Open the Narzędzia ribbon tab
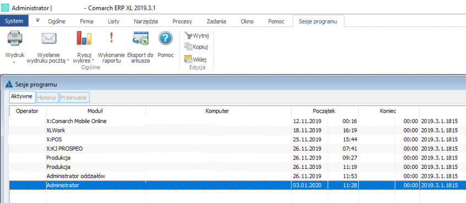 tap(146, 21)
